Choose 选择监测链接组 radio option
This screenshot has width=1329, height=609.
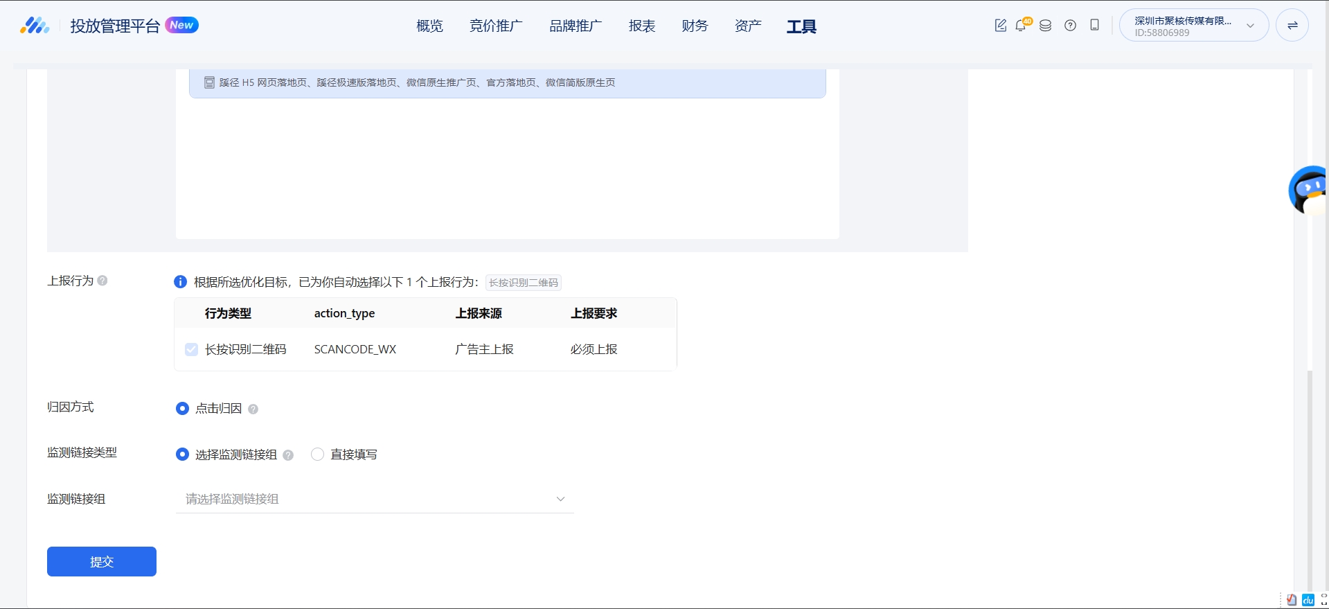[x=182, y=454]
